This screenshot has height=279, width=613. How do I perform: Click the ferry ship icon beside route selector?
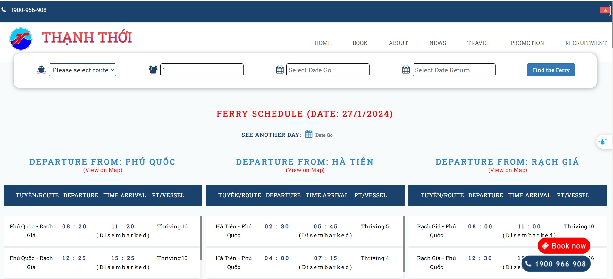coord(41,70)
